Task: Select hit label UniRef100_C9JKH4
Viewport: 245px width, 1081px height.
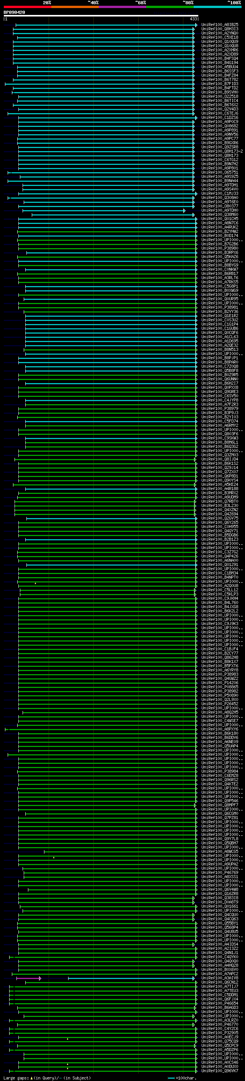Action: (x=219, y=599)
